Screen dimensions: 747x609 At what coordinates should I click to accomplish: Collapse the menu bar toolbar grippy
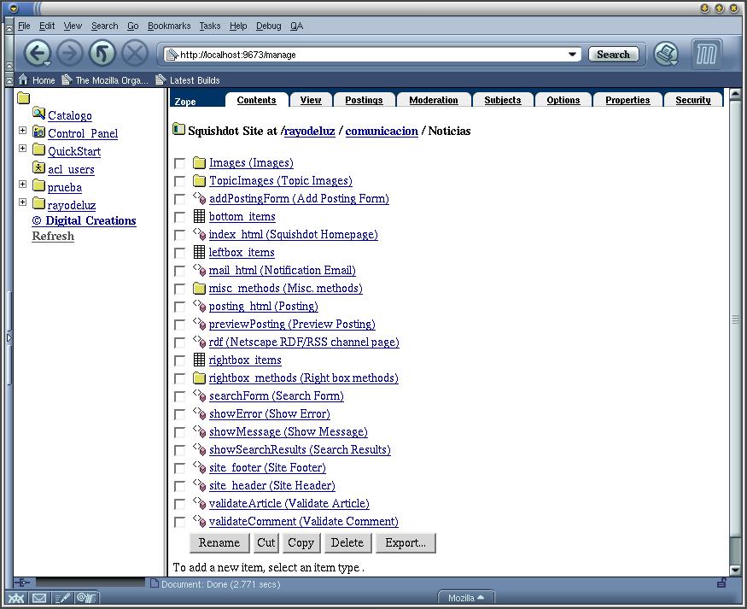[x=9, y=26]
